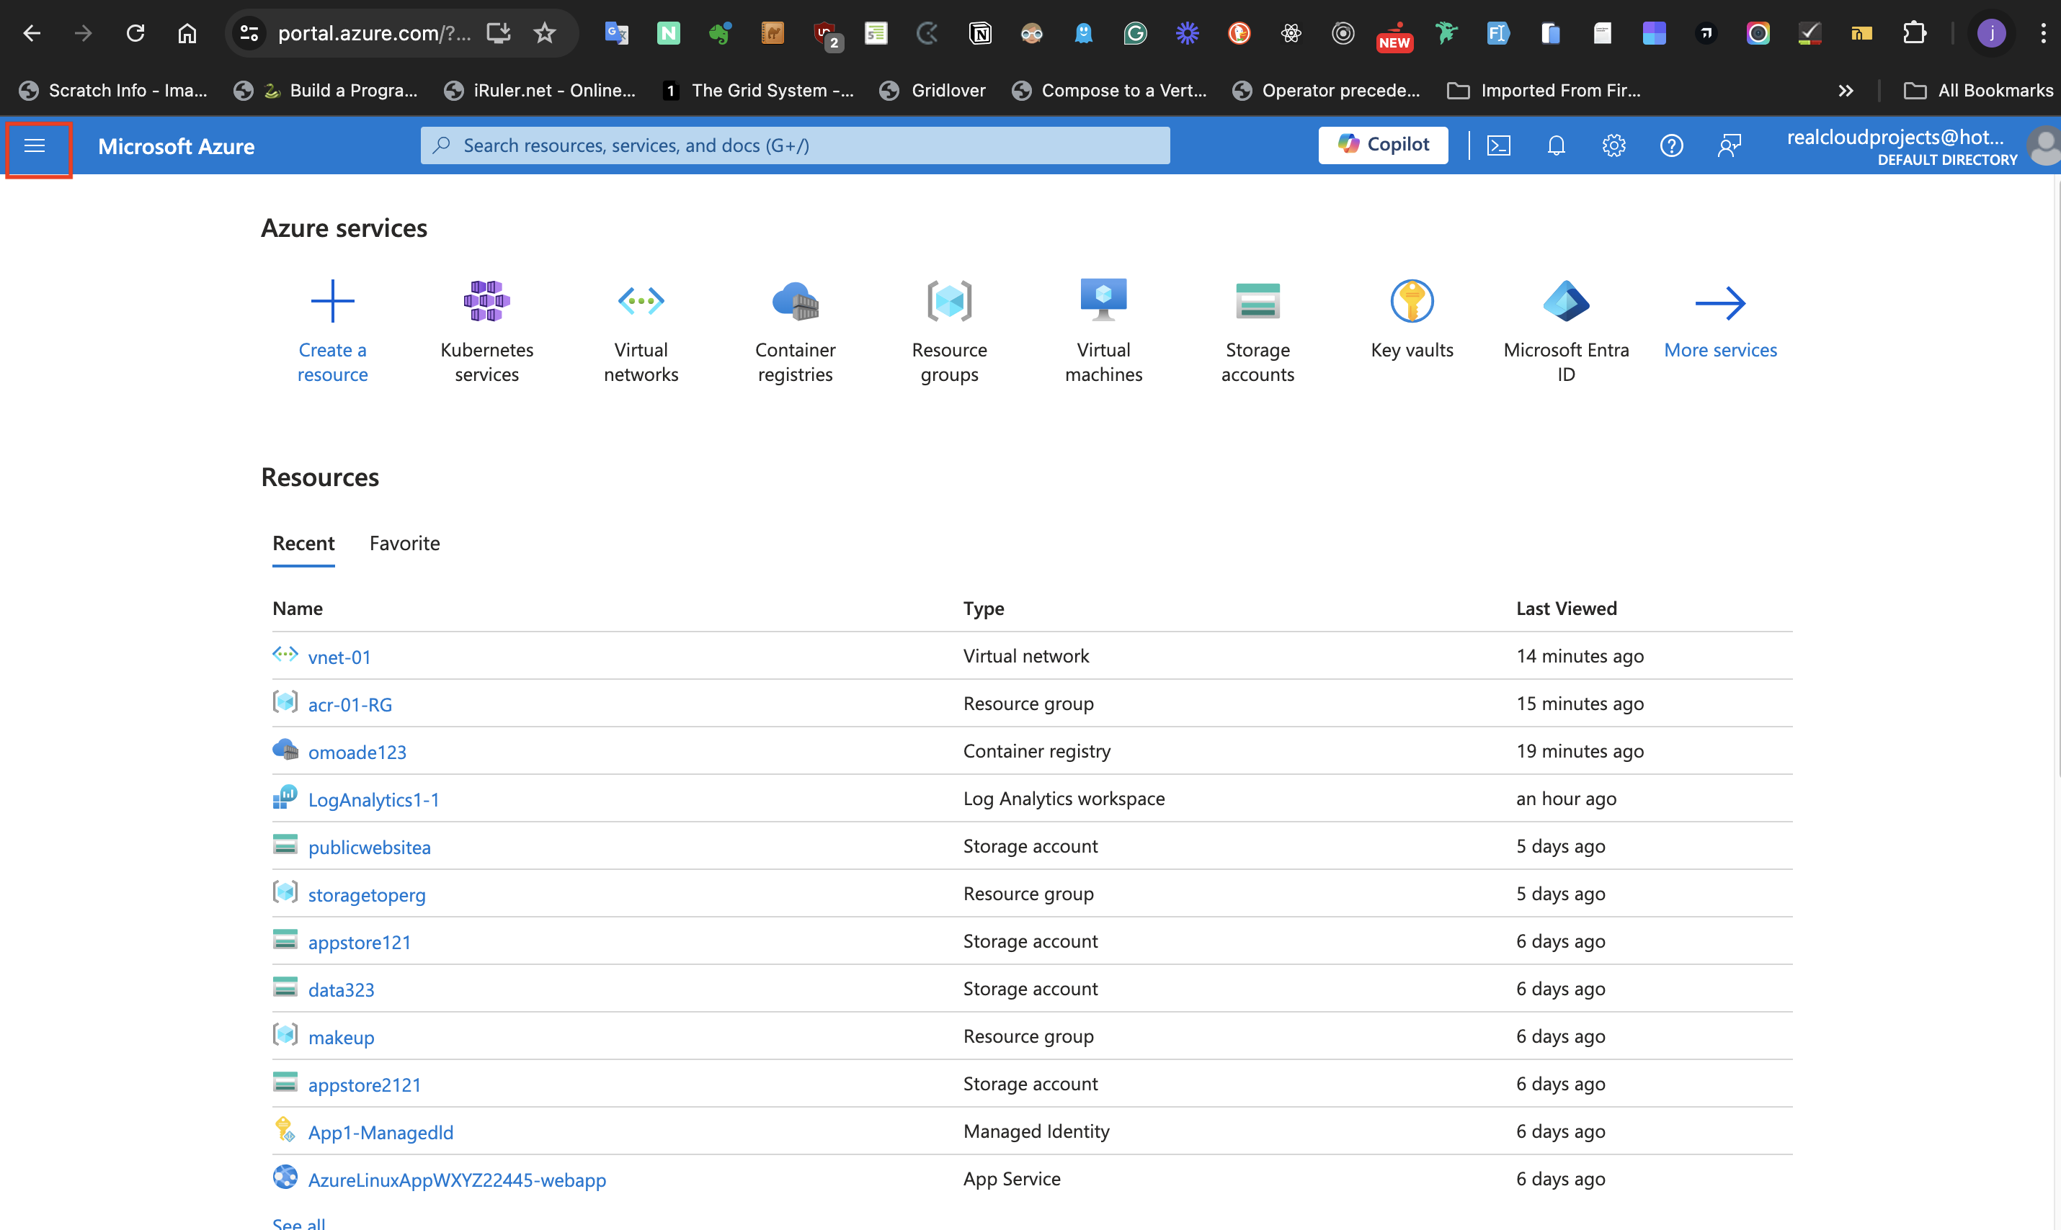2061x1230 pixels.
Task: Open Key vaults service
Action: (x=1412, y=302)
